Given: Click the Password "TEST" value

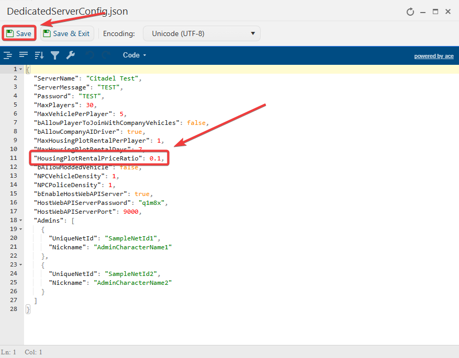Looking at the screenshot, I should pos(89,96).
